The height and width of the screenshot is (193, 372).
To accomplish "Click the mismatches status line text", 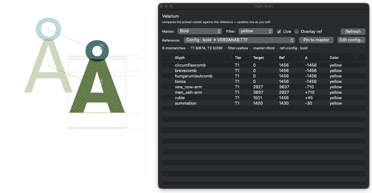I will 235,48.
